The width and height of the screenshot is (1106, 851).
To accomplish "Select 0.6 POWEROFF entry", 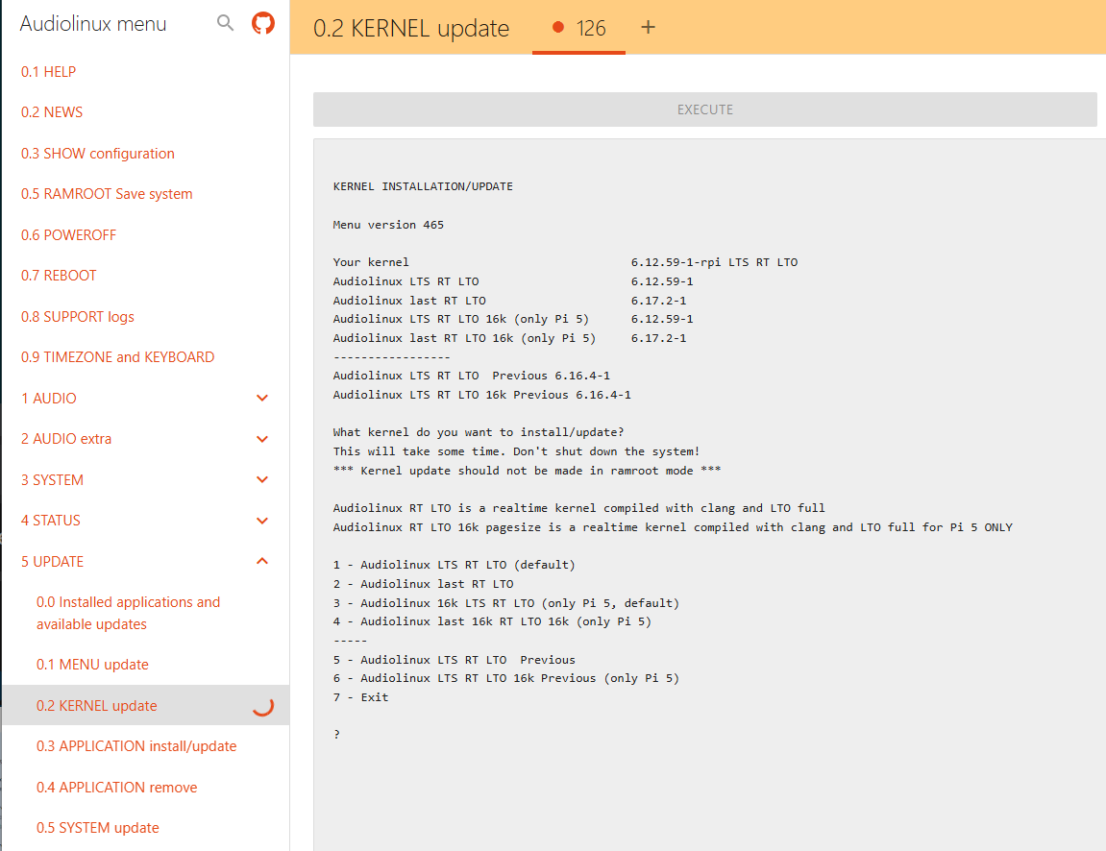I will [x=69, y=235].
